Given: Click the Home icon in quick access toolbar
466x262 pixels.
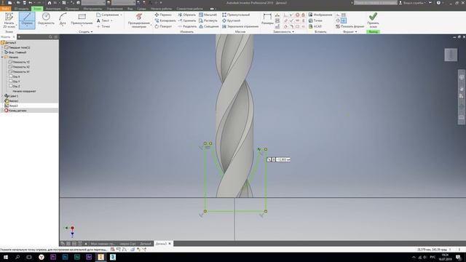Looking at the screenshot, I should click(x=50, y=3).
